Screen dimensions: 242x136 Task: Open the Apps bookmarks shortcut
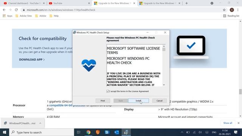[x=8, y=16]
